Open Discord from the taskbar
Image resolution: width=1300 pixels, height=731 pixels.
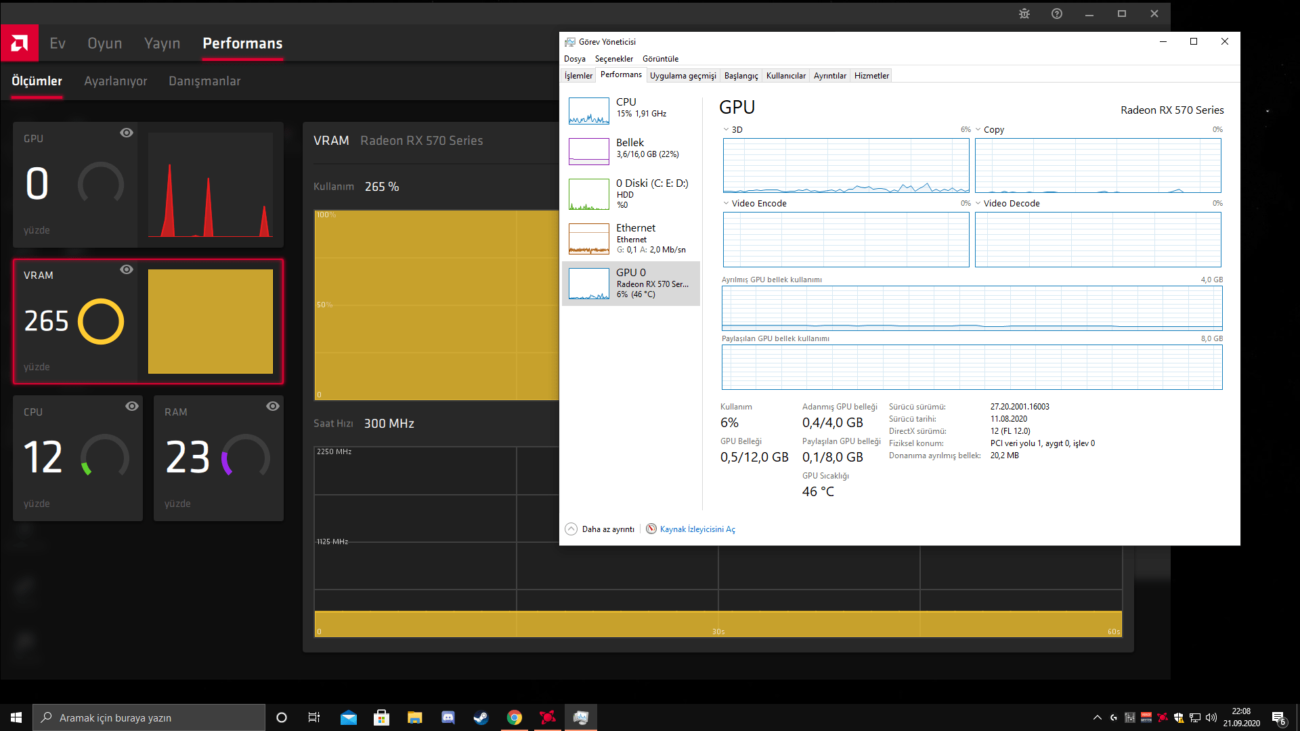click(448, 717)
